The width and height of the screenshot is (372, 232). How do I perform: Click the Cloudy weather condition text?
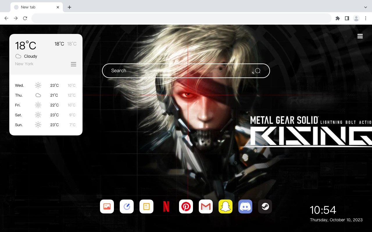[31, 56]
